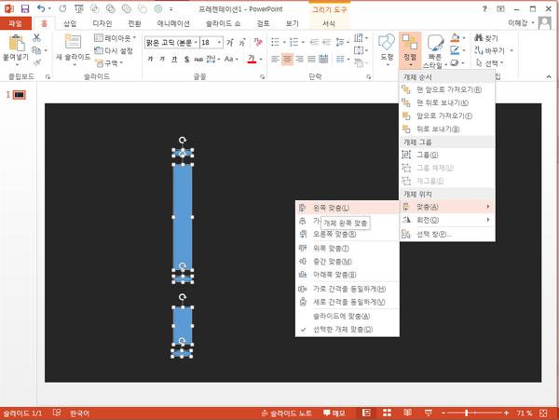Click the 정렬 arrange button
Viewport: 559px width, 420px height.
point(410,50)
